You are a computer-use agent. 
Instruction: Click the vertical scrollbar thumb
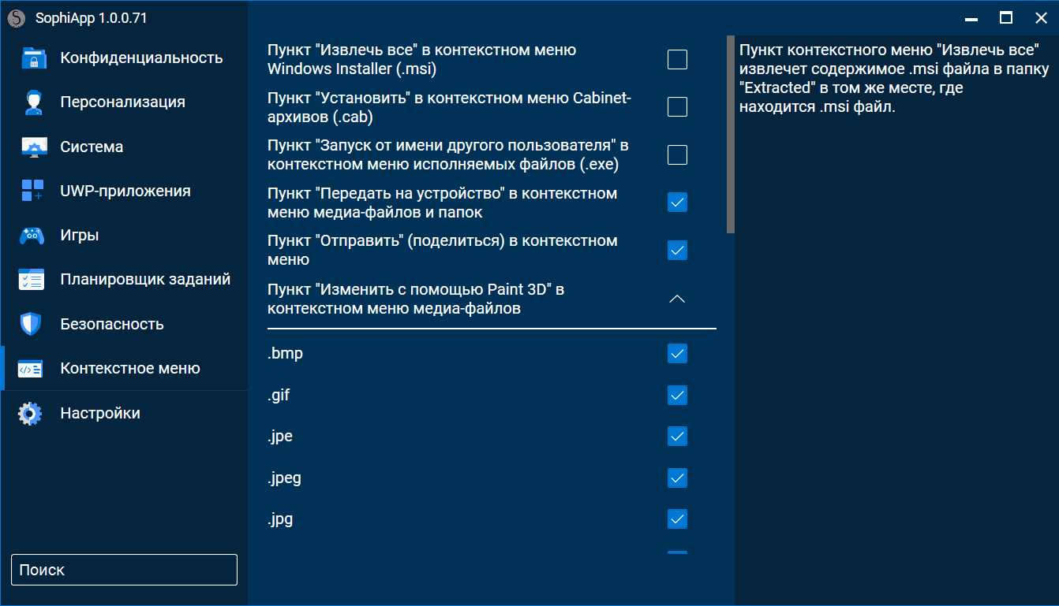point(731,134)
